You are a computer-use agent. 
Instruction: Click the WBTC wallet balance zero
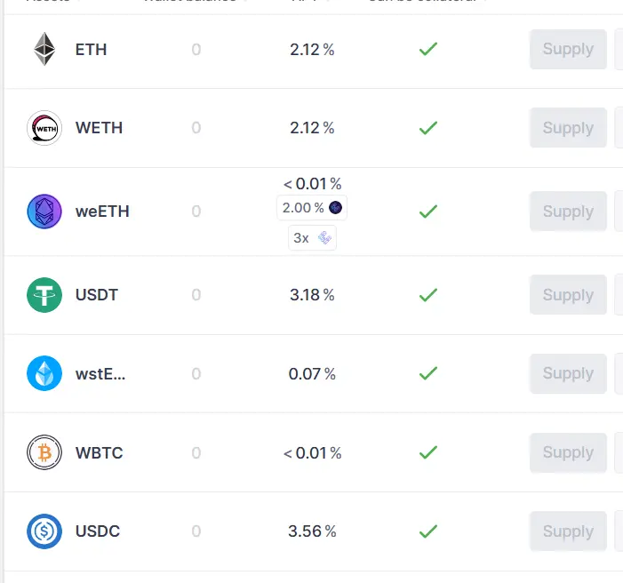pyautogui.click(x=196, y=452)
